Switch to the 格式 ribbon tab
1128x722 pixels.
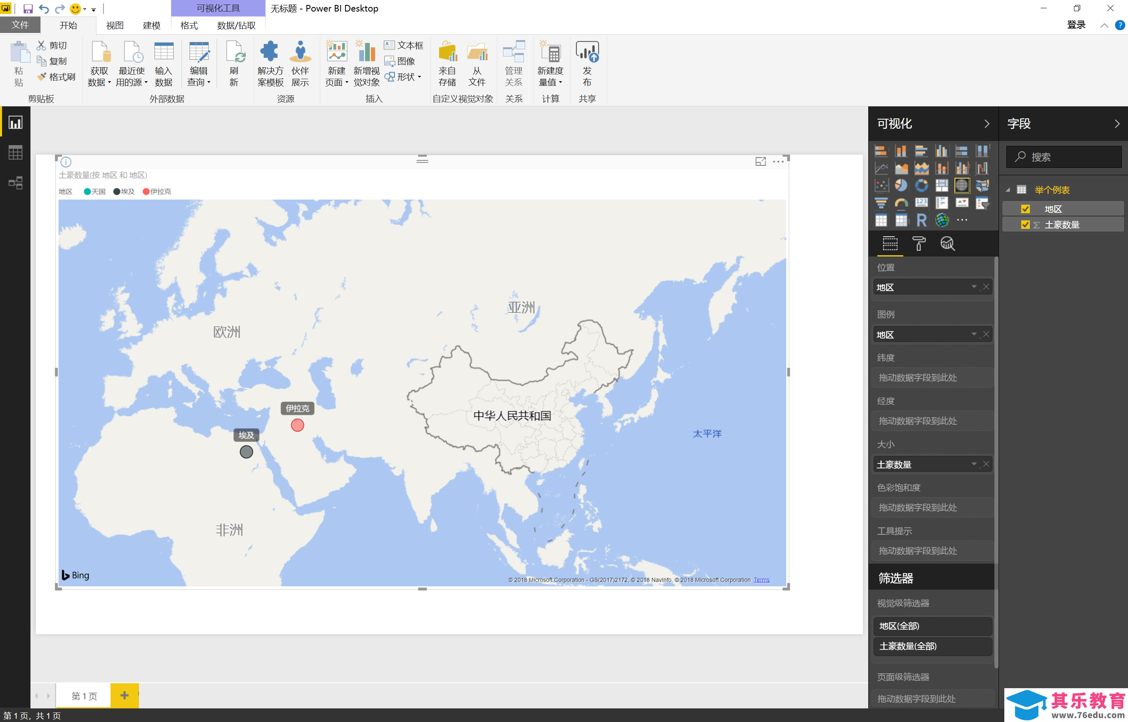click(x=189, y=25)
